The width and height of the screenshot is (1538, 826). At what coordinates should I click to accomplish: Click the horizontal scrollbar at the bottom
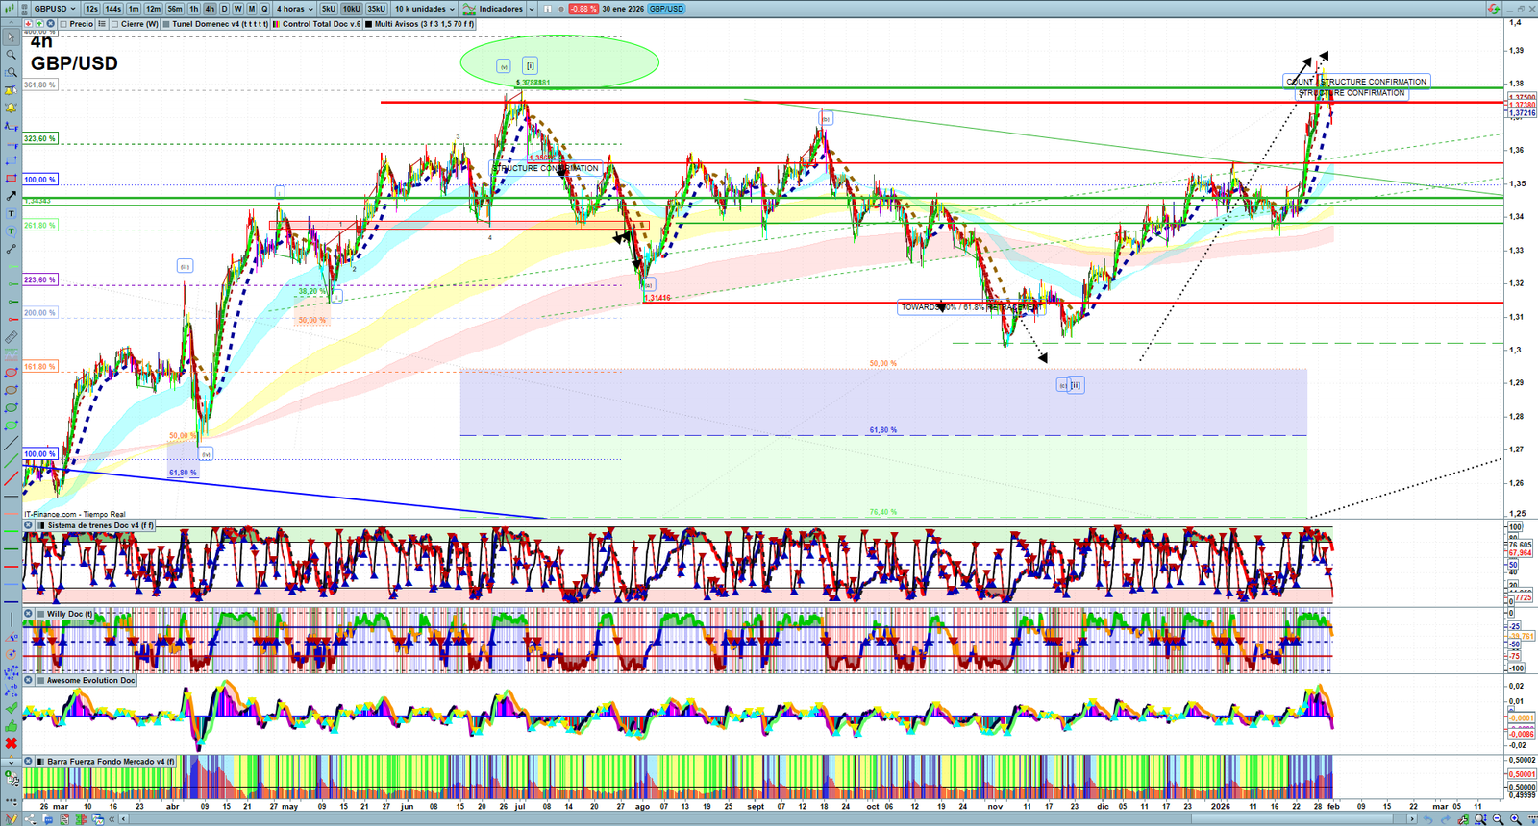[769, 819]
